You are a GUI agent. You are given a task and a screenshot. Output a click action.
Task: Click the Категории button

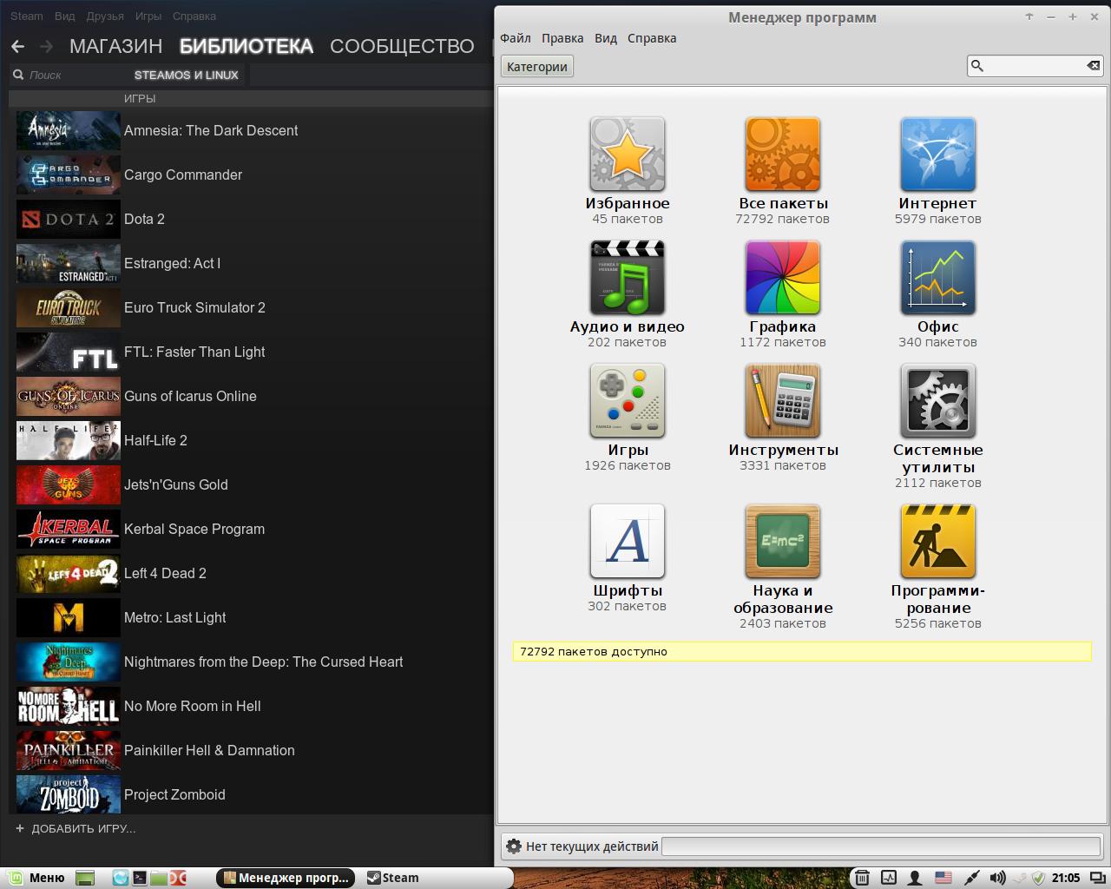(x=537, y=67)
